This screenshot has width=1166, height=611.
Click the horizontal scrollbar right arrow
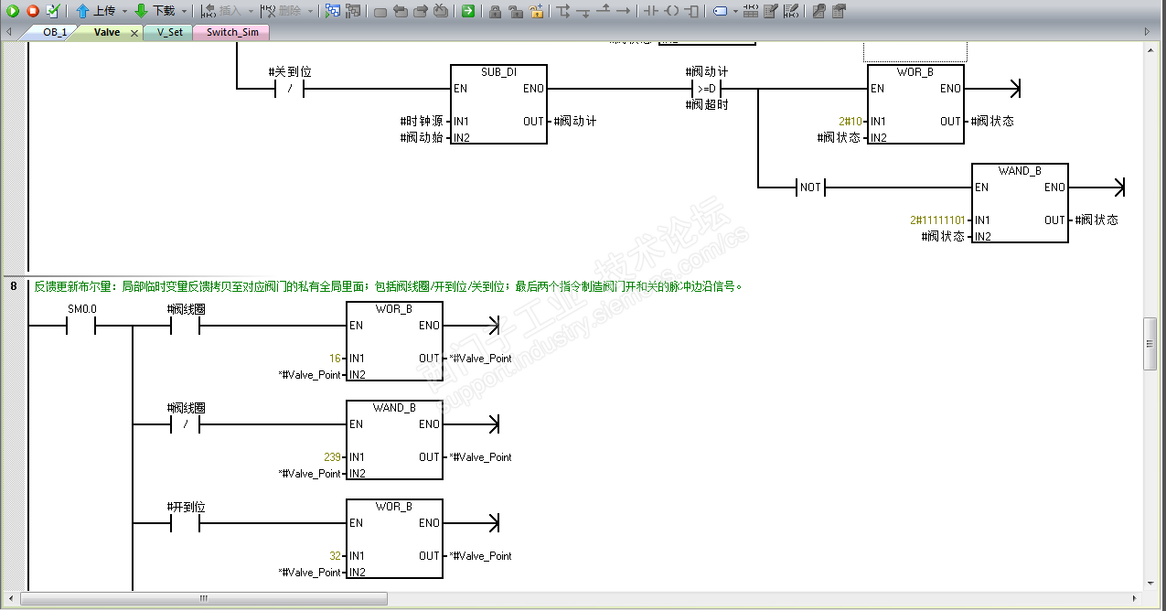[1136, 599]
